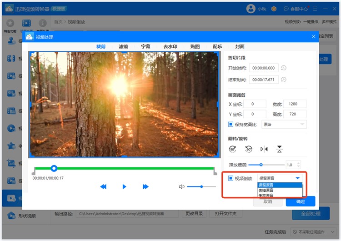The image size is (341, 241).
Task: Fast-forward the video preview
Action: tap(145, 186)
